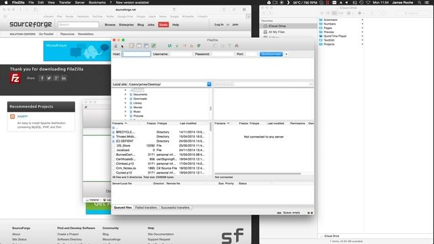Viewport: 434px width, 244px height.
Task: Click the red Deals button on SourceForge
Action: (163, 25)
